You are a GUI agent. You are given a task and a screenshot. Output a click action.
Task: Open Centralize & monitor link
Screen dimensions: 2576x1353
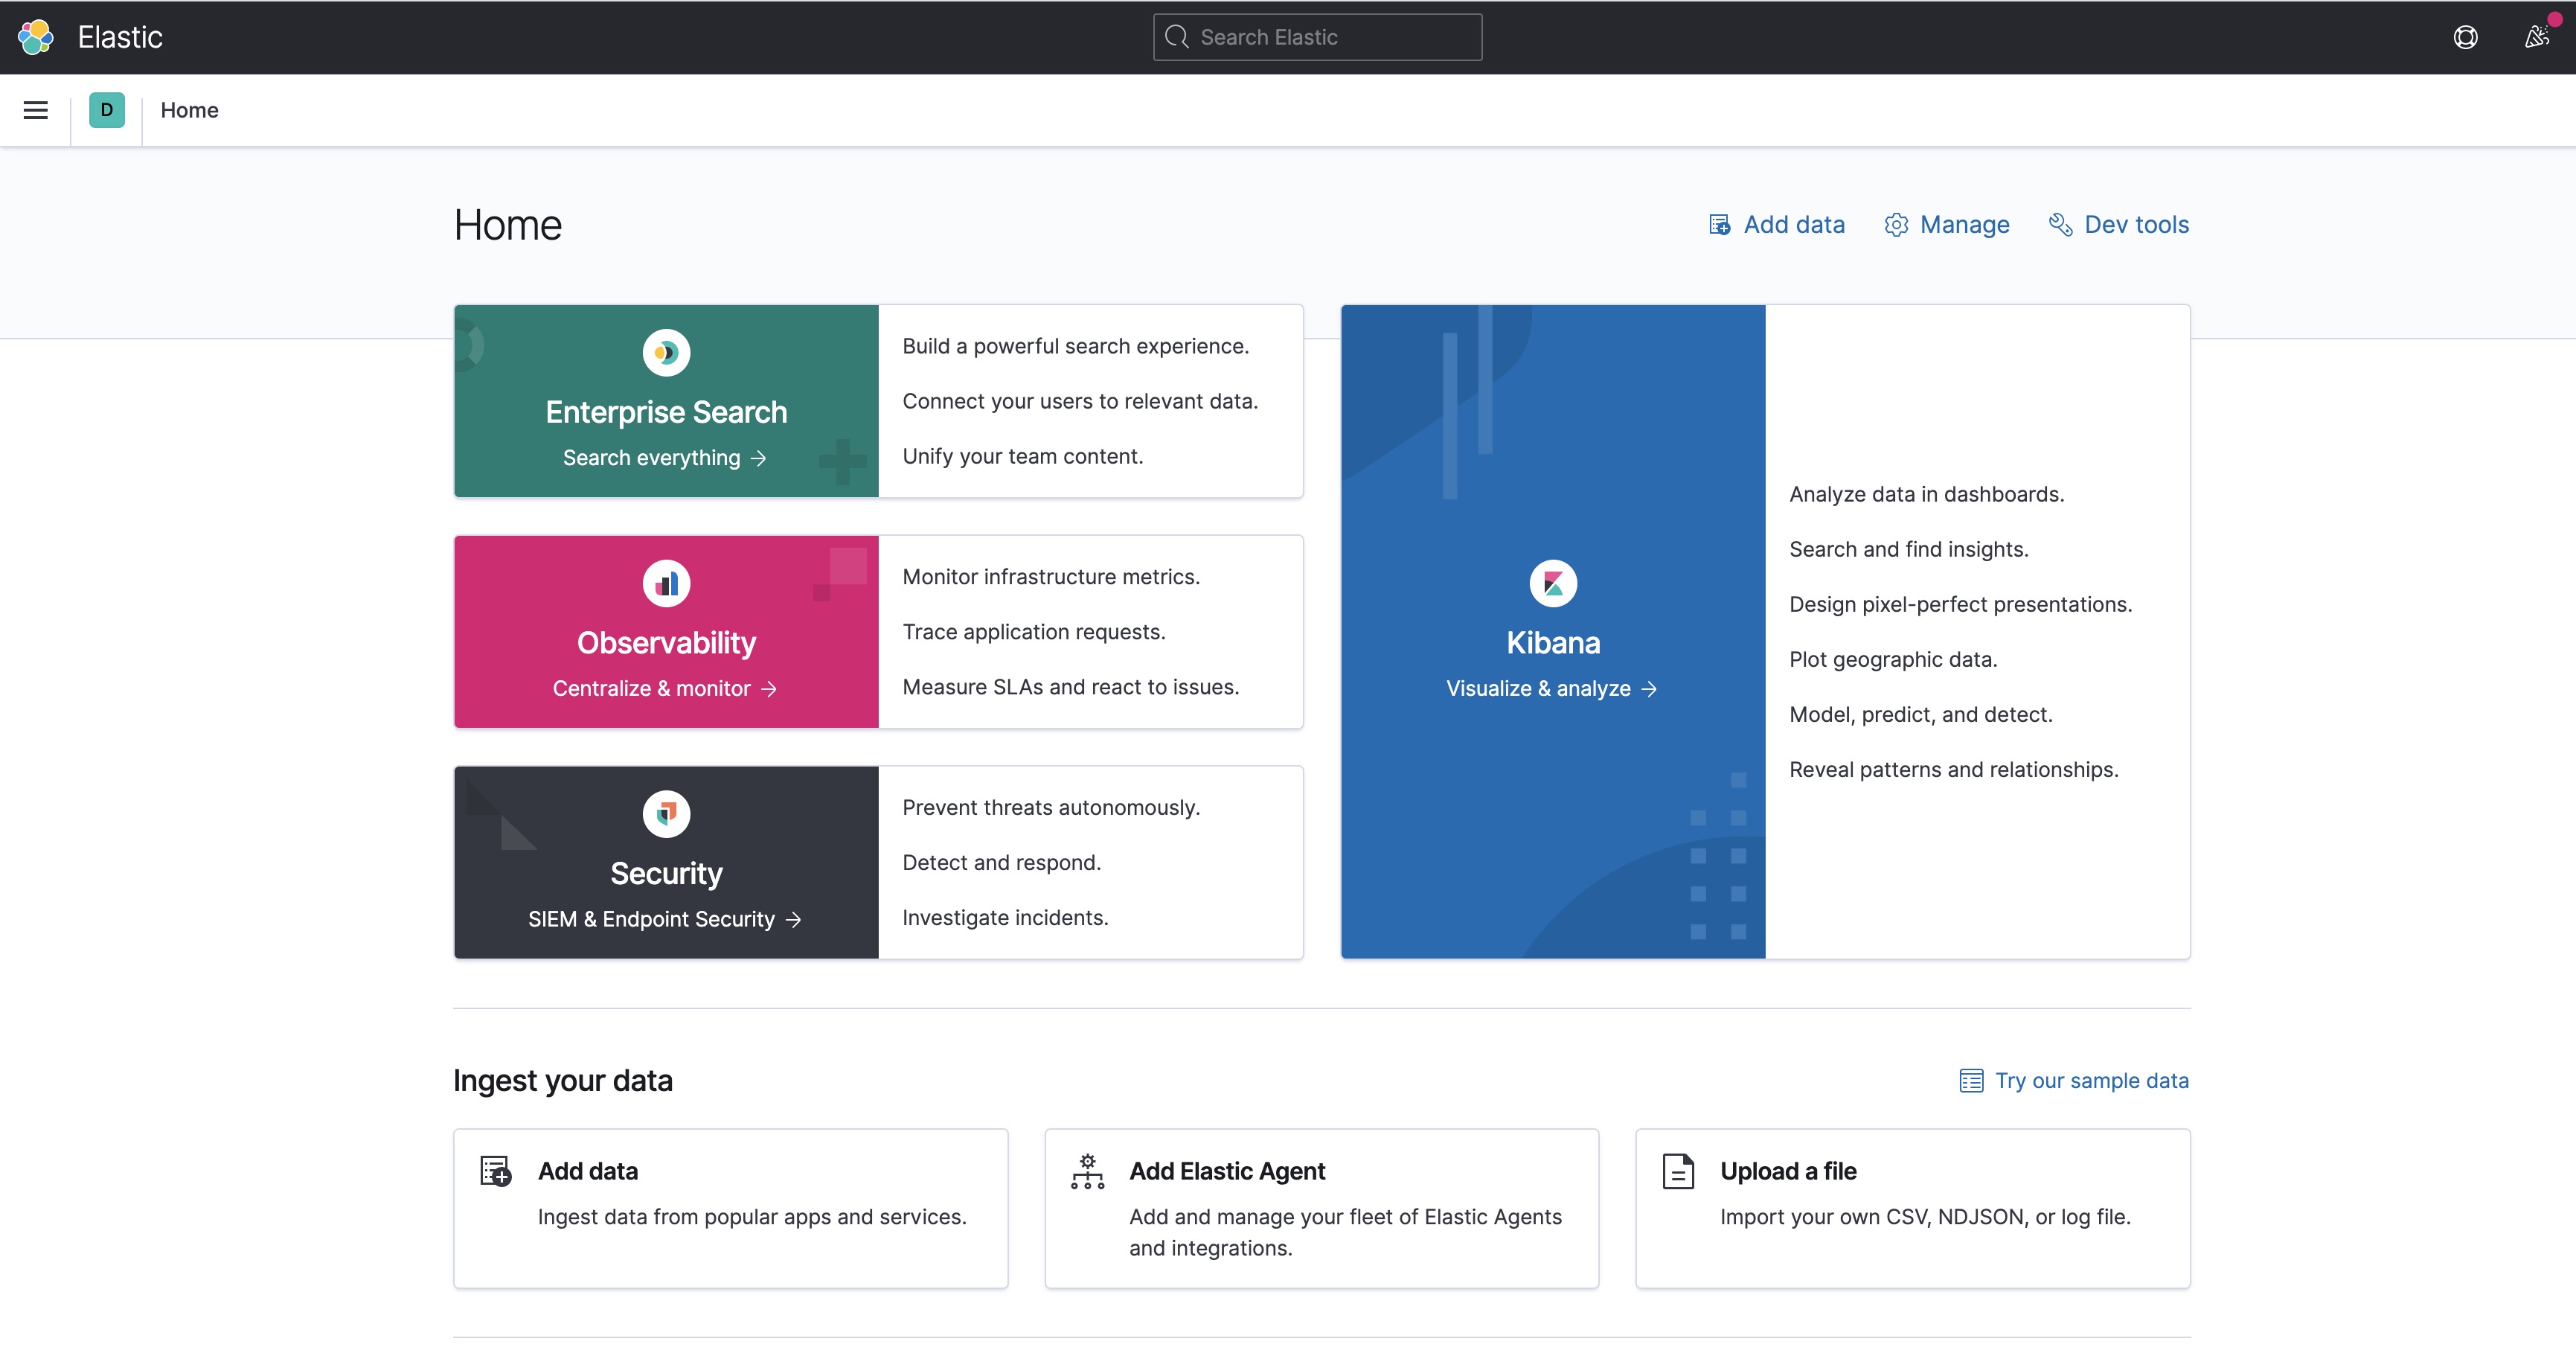(665, 689)
